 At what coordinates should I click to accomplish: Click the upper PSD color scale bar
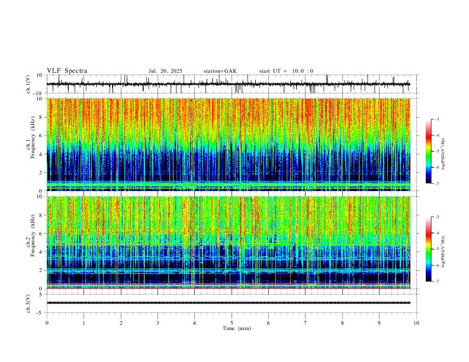[429, 151]
